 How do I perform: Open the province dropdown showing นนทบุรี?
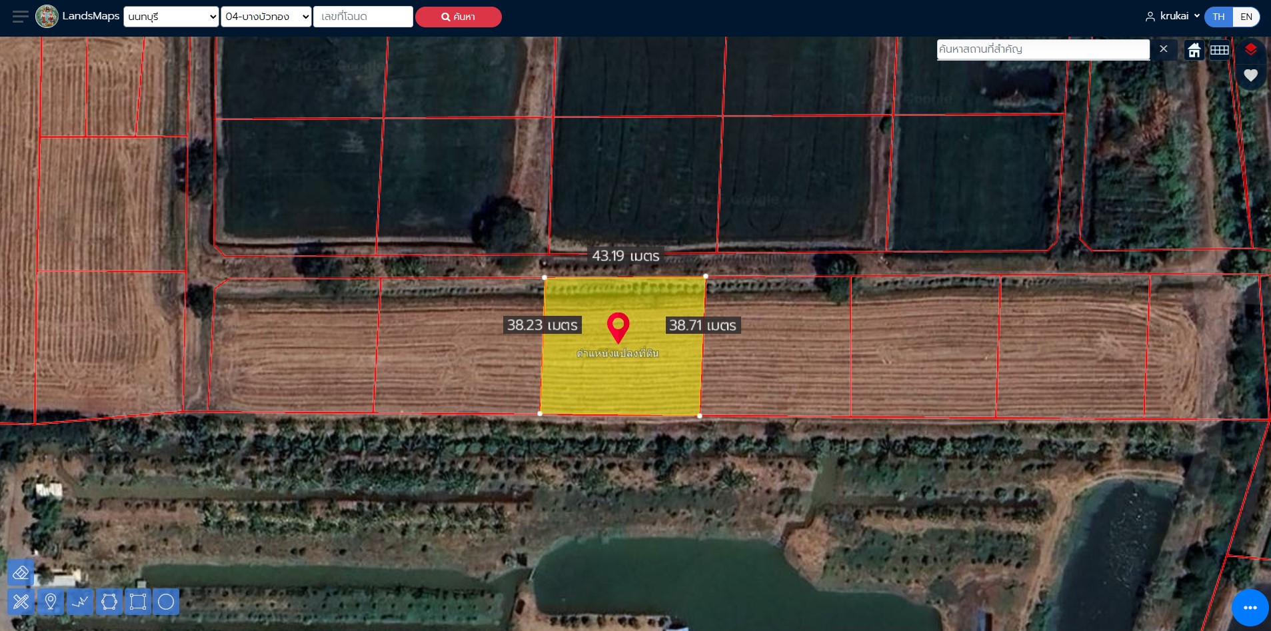pyautogui.click(x=171, y=17)
